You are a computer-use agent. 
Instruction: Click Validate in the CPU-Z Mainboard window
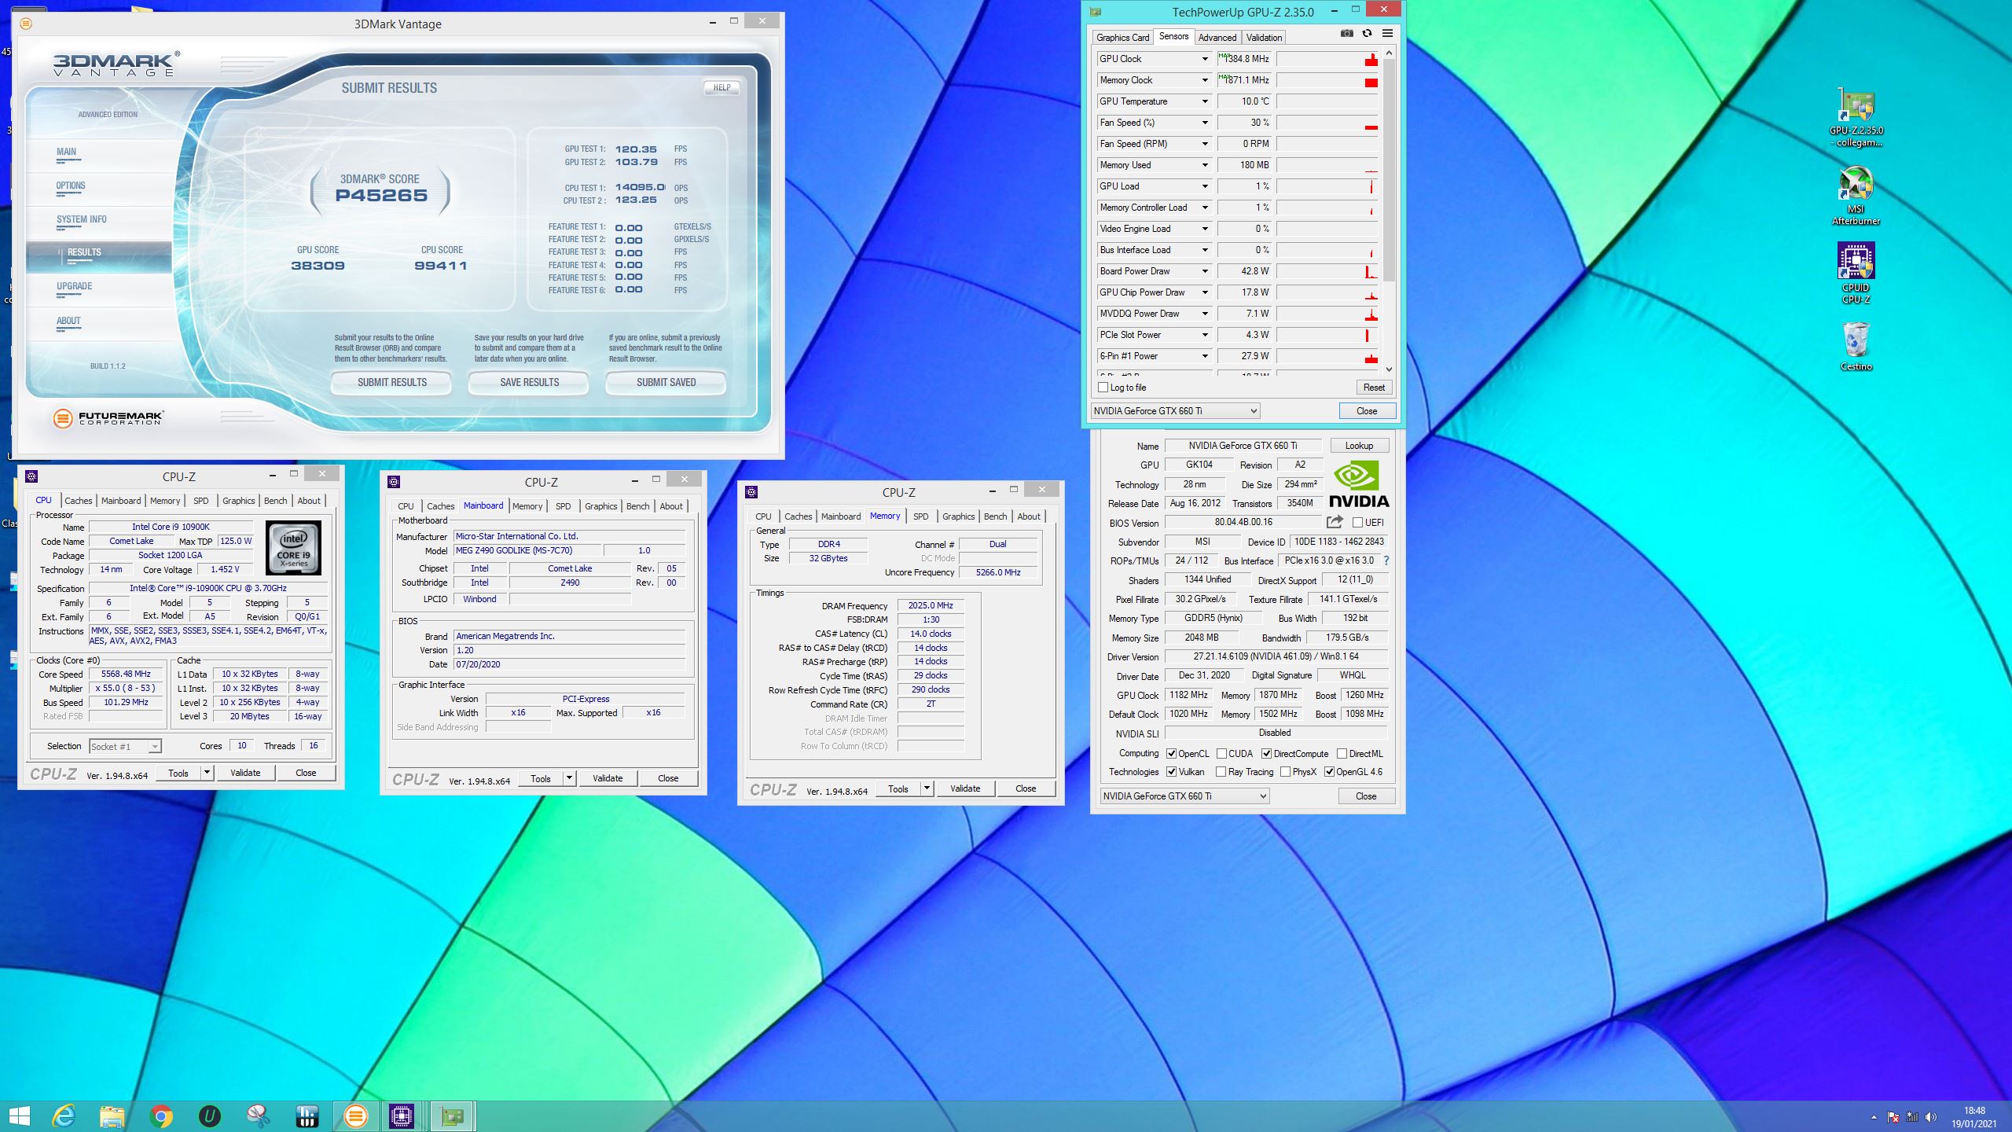pos(607,778)
